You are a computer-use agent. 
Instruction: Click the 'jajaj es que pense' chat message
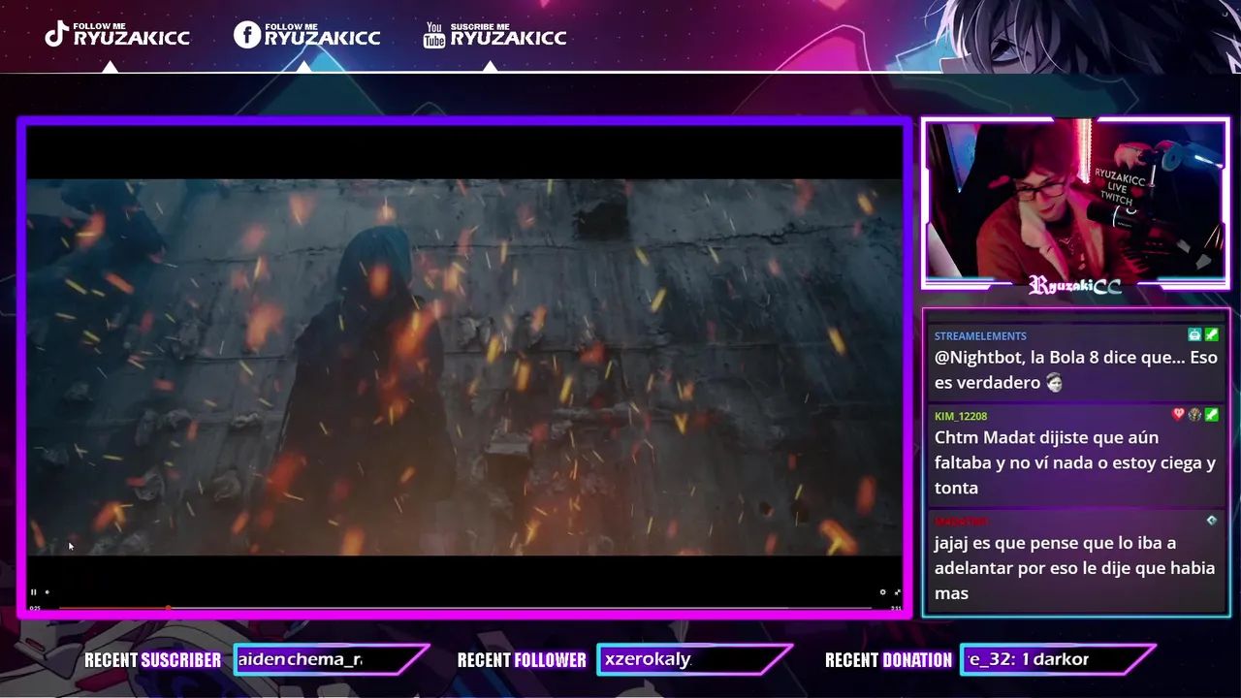(1074, 567)
